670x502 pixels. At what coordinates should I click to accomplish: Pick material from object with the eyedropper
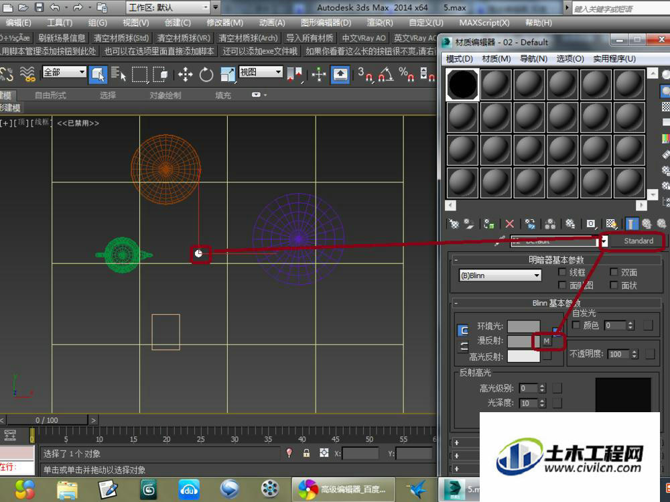500,241
